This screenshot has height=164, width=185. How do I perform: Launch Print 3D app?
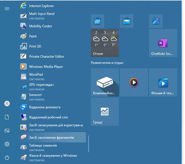pyautogui.click(x=35, y=46)
